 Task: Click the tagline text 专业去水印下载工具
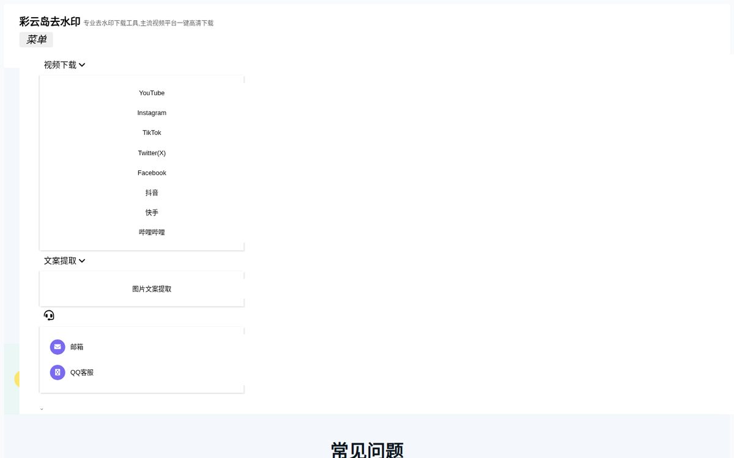click(x=111, y=23)
